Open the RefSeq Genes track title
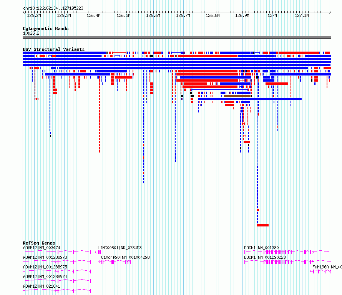Screen dimensions: 342x295 pos(39,243)
